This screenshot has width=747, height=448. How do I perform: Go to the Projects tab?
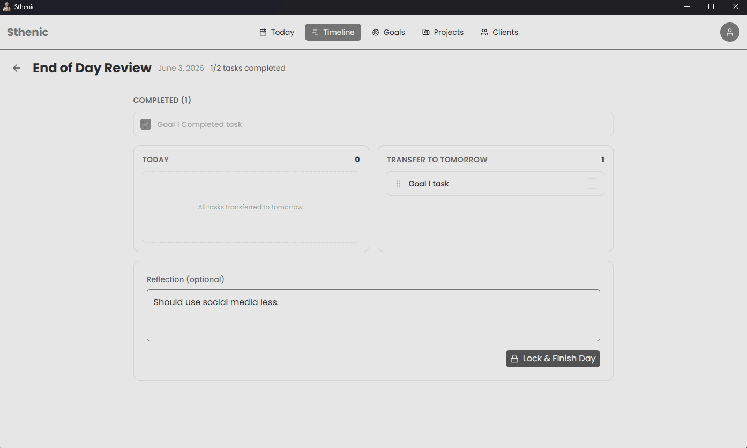(x=443, y=32)
